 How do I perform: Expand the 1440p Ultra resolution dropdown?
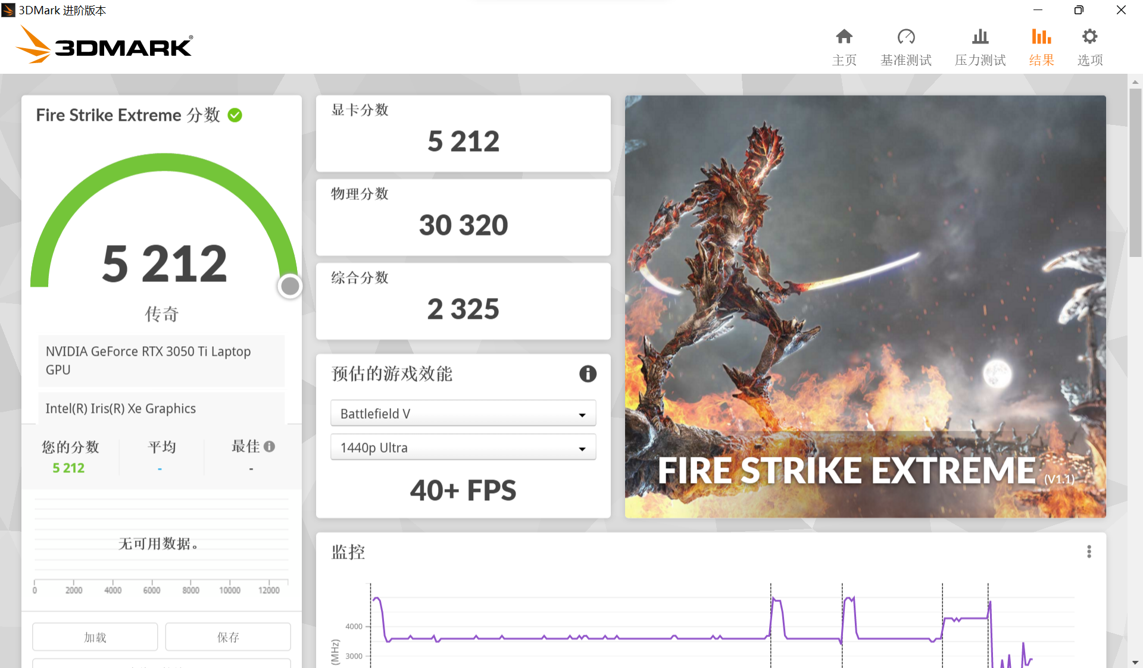[463, 448]
